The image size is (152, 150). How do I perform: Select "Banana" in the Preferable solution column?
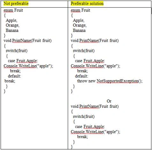click(x=79, y=30)
